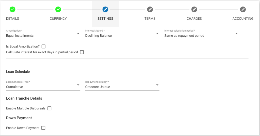This screenshot has height=136, width=260.
Task: Switch to the CHARGES step label
Action: 194,19
